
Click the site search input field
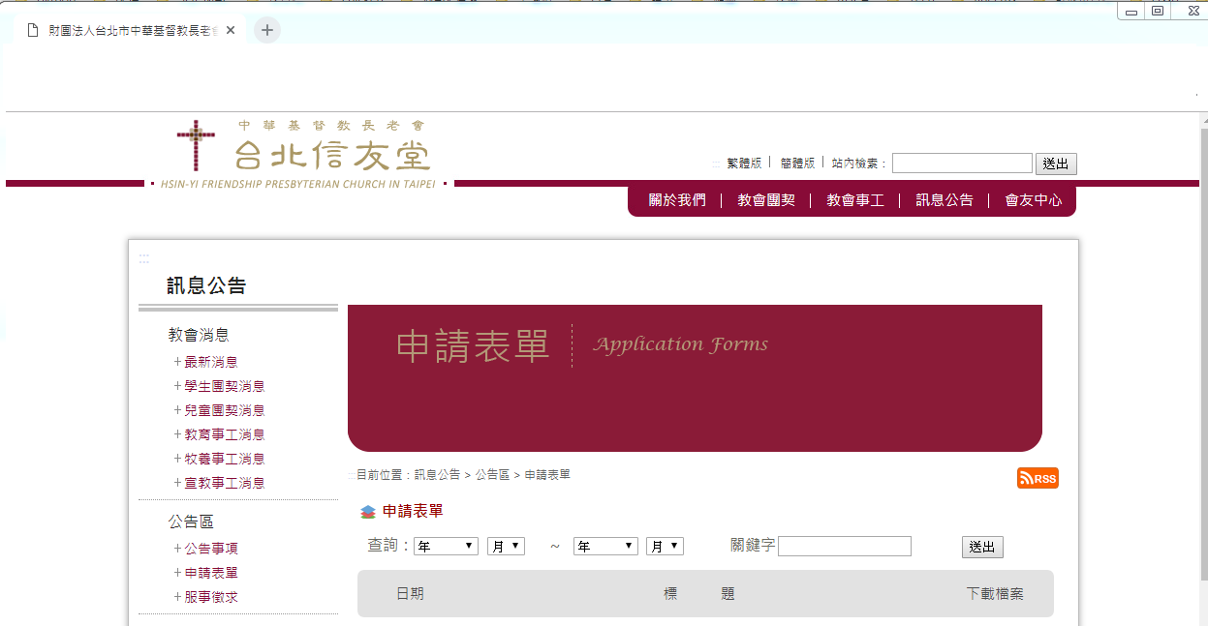pos(962,164)
